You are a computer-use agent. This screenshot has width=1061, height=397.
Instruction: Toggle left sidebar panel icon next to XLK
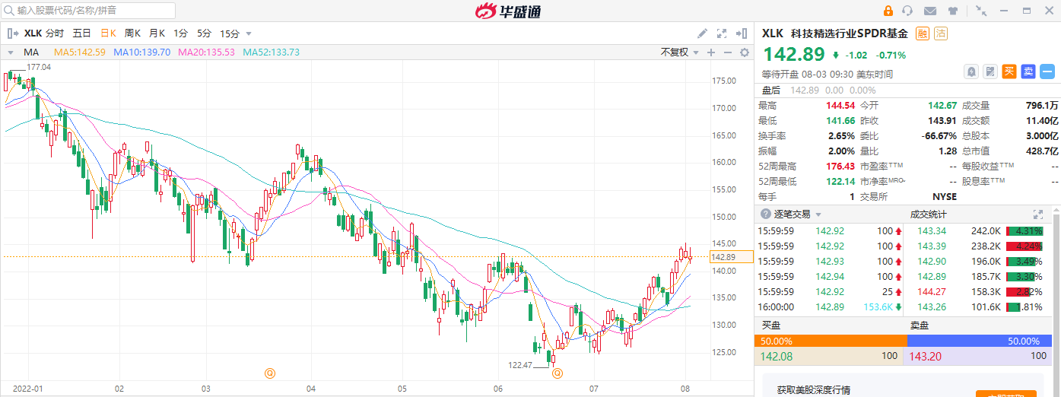pos(12,33)
